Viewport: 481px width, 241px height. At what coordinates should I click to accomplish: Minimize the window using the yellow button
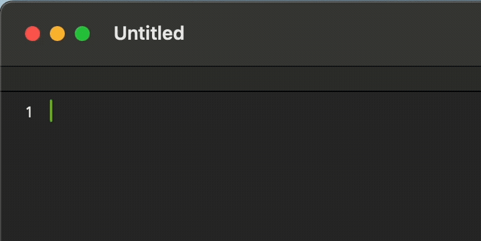[57, 34]
